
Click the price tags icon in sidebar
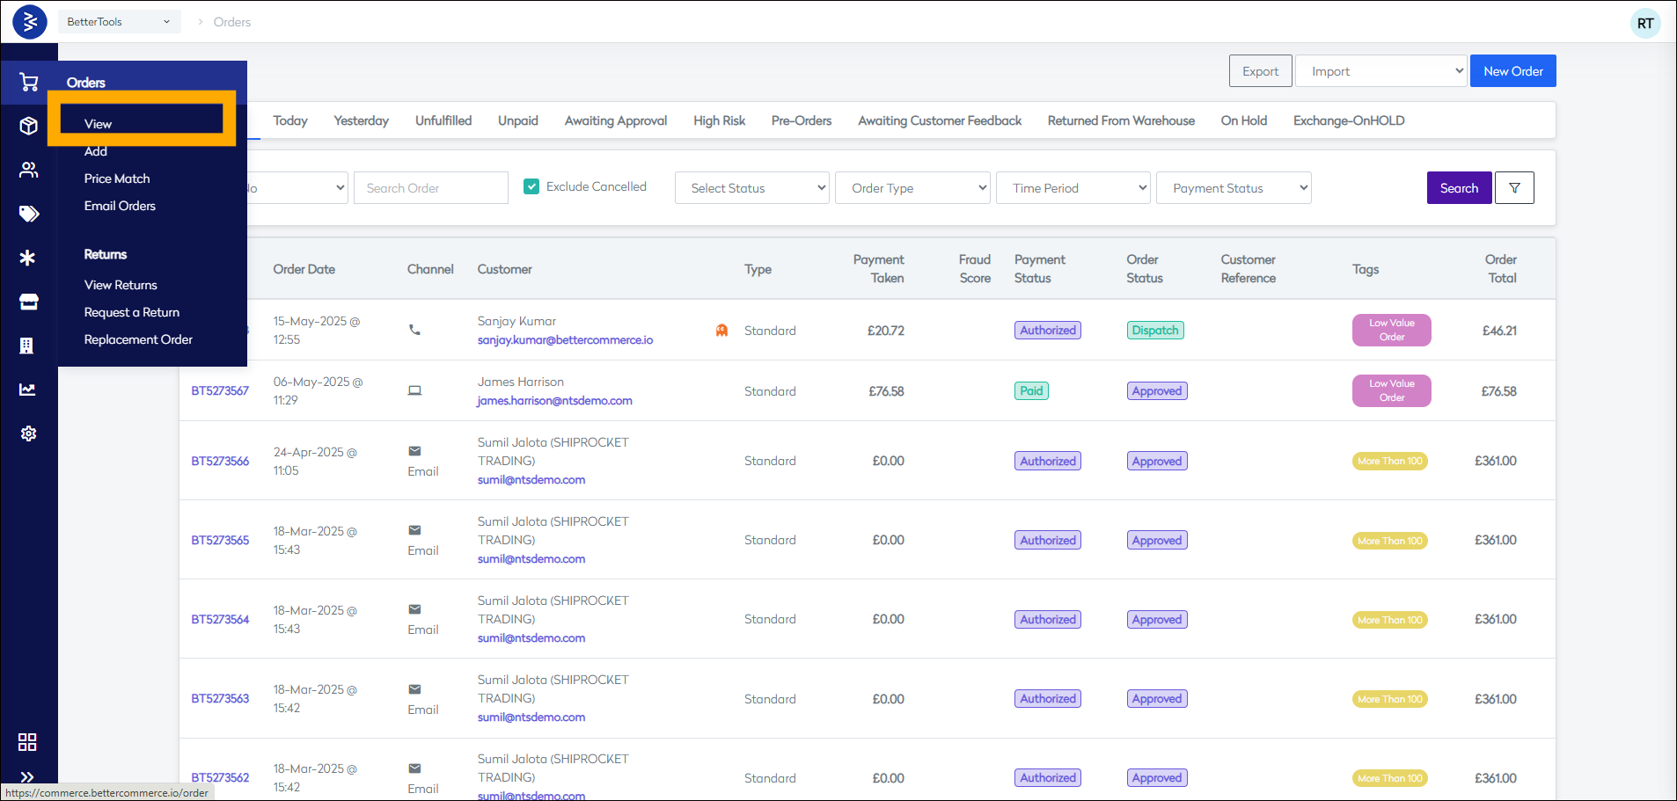coord(28,214)
